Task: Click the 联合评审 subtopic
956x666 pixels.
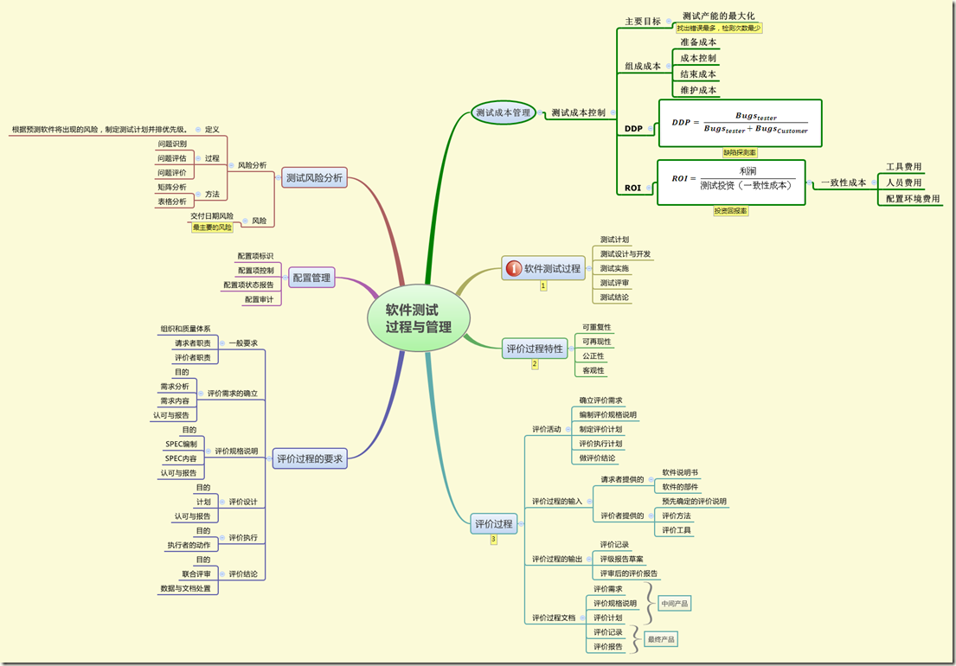Action: (x=196, y=574)
